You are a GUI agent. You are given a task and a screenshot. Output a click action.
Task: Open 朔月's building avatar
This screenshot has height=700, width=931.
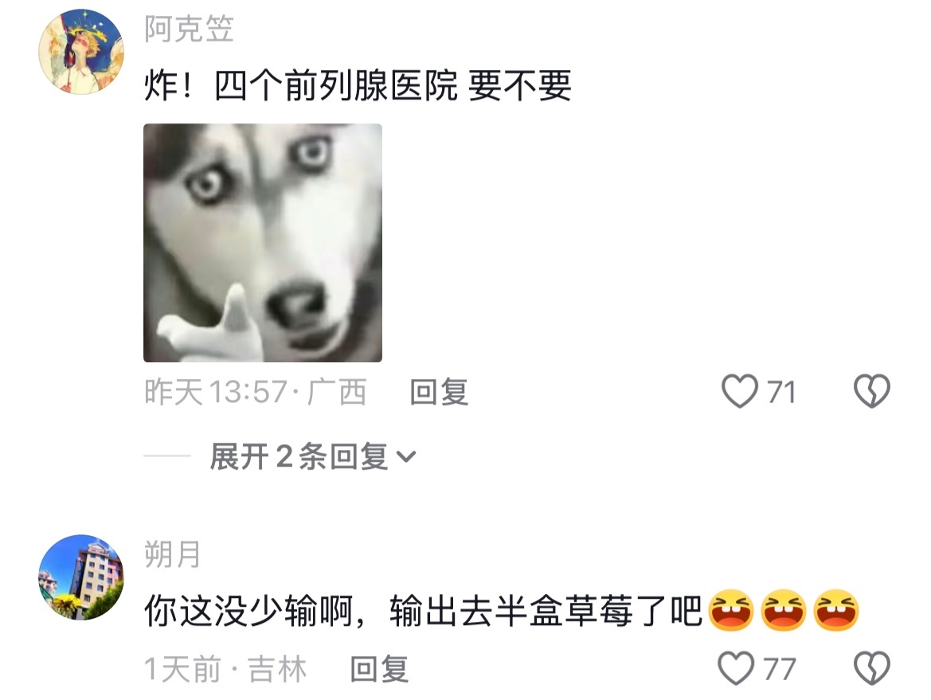coord(81,577)
